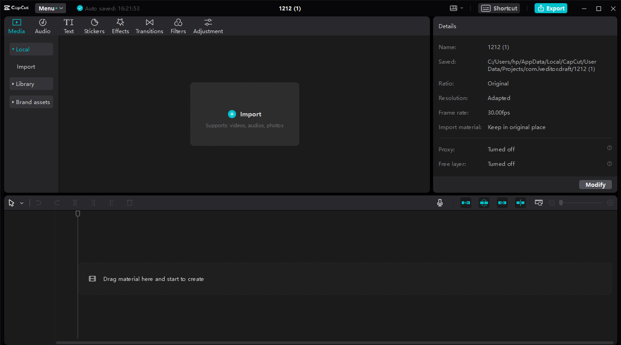Click the Modify button in Details
This screenshot has height=345, width=621.
pos(595,184)
